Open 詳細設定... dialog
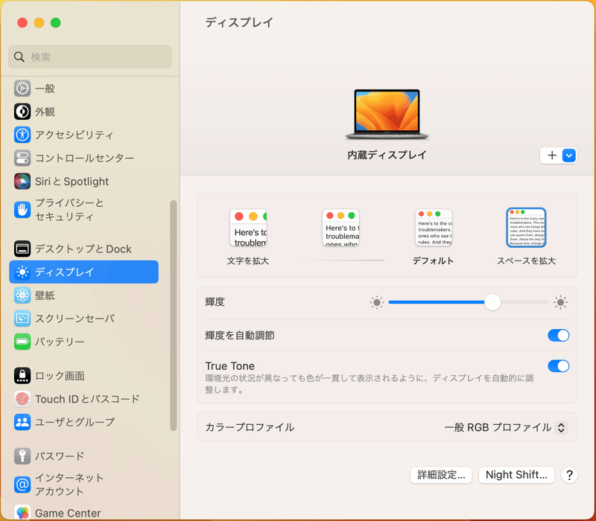The height and width of the screenshot is (521, 596). [x=441, y=475]
